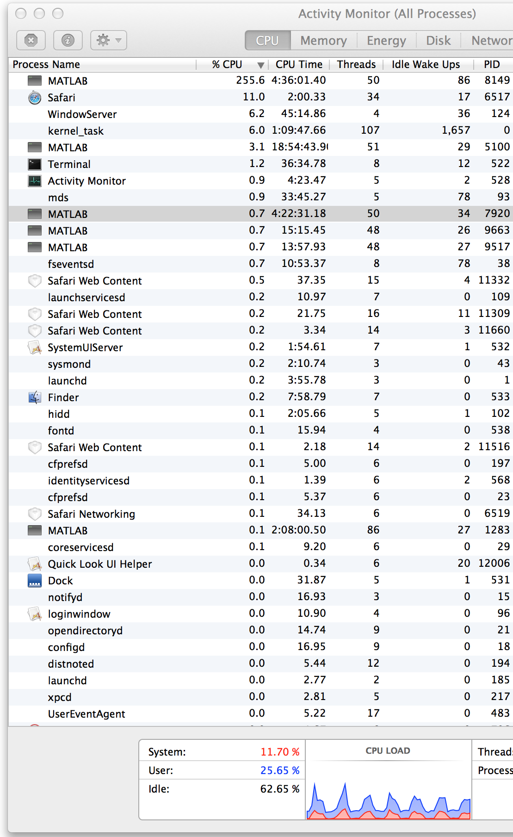Open the gear actions dropdown menu
Image resolution: width=513 pixels, height=837 pixels.
[109, 40]
